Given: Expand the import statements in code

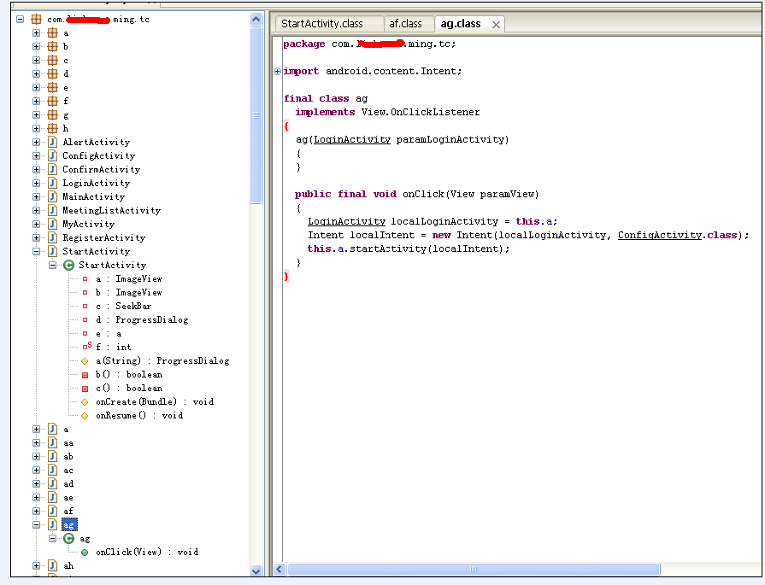Looking at the screenshot, I should pyautogui.click(x=277, y=72).
